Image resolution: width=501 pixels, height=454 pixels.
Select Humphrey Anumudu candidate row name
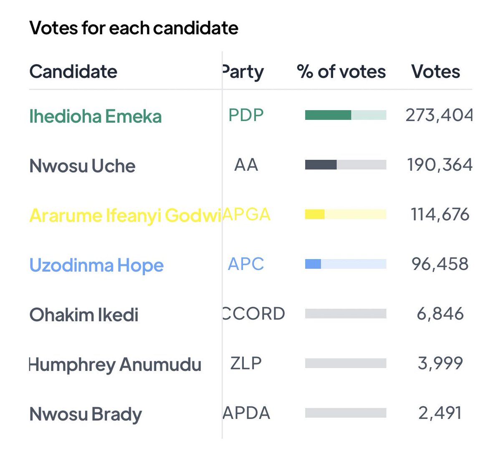point(115,365)
